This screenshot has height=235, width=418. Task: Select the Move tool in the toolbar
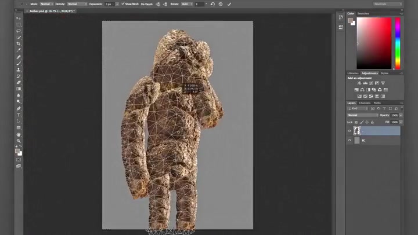click(19, 19)
